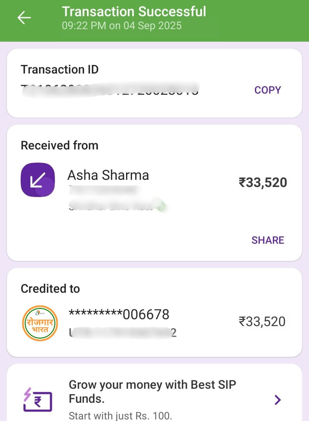The width and height of the screenshot is (309, 421).
Task: Click the transaction date and time text
Action: pos(122,26)
